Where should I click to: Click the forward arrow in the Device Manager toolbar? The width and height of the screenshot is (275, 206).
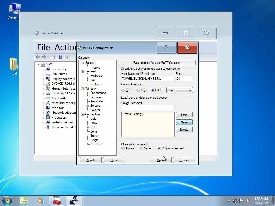tap(44, 57)
